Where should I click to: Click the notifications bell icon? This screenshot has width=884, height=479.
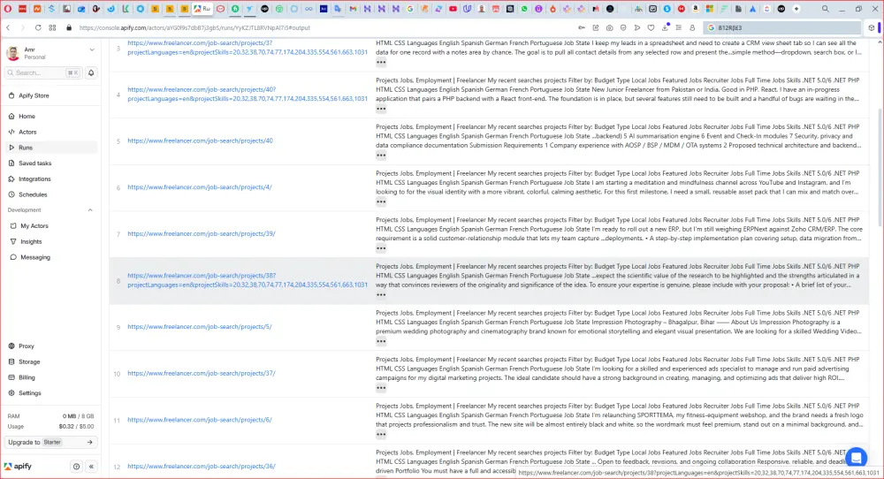tap(91, 72)
